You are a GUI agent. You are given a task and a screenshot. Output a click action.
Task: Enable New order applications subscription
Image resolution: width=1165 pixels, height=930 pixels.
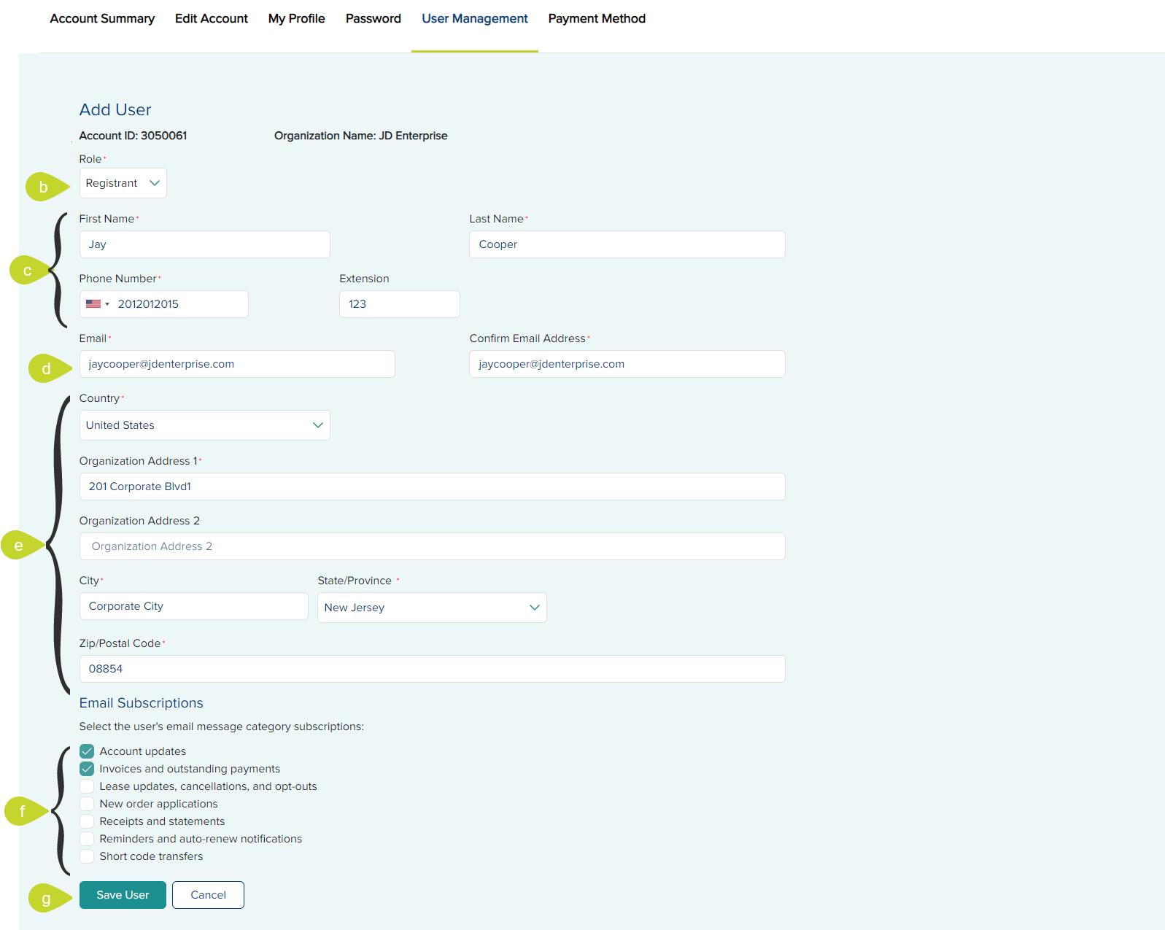[x=87, y=804]
